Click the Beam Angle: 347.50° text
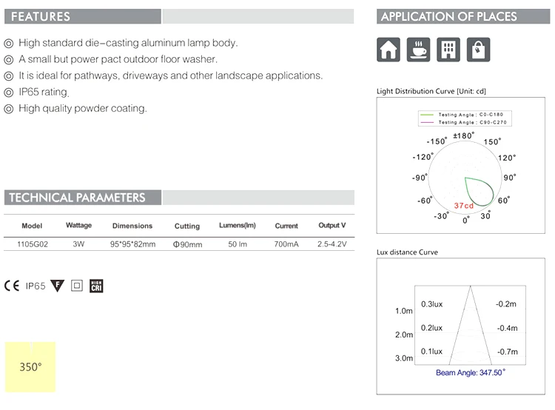Viewport: 555px width, 410px height. tap(470, 372)
